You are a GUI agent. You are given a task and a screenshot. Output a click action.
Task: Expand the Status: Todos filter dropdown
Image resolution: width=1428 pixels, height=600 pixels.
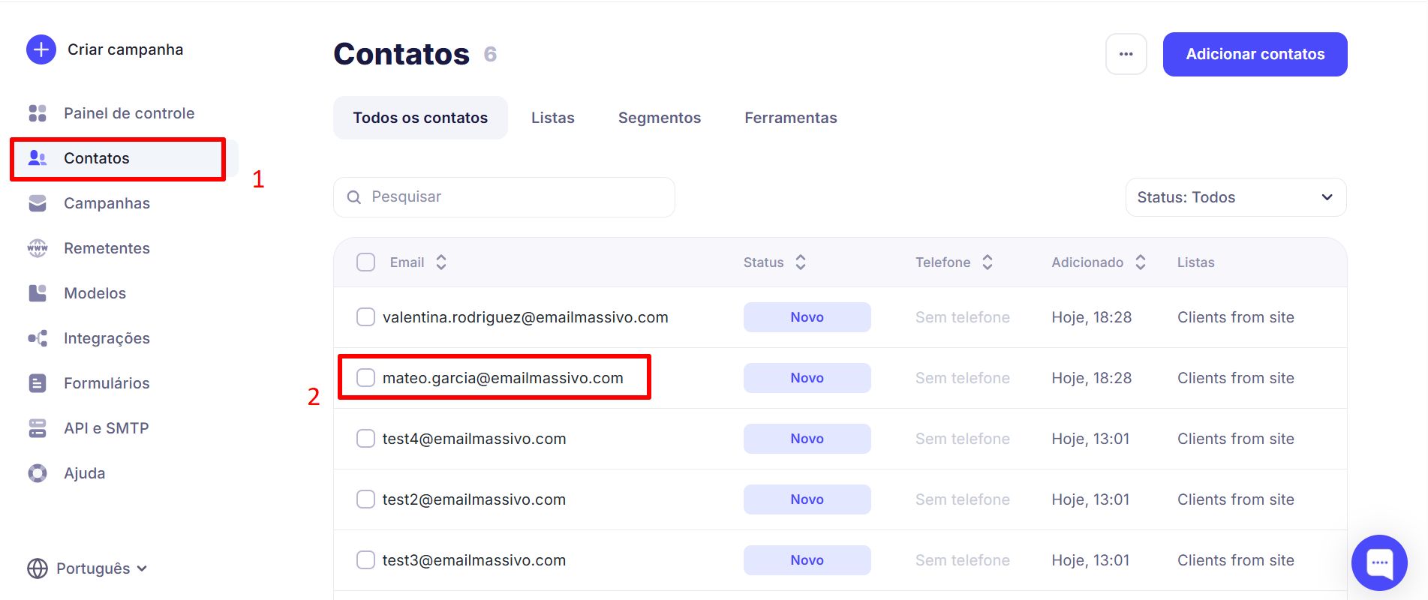tap(1235, 197)
